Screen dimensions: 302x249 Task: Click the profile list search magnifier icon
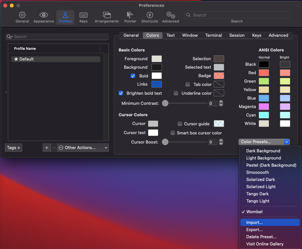(x=9, y=36)
